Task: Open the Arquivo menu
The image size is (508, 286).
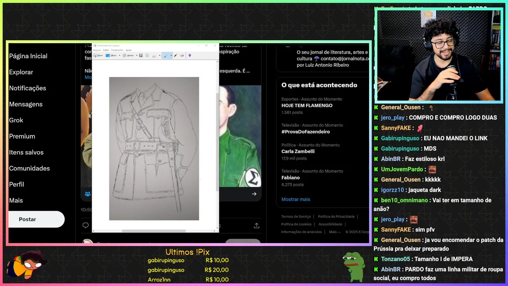Action: [x=97, y=50]
